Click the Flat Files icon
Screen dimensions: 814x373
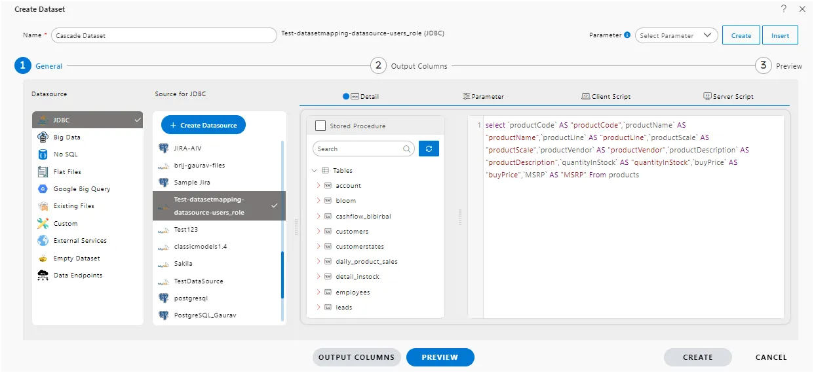43,171
